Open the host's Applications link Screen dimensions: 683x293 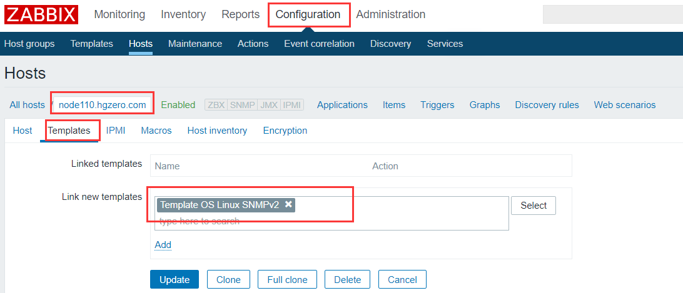(x=342, y=105)
